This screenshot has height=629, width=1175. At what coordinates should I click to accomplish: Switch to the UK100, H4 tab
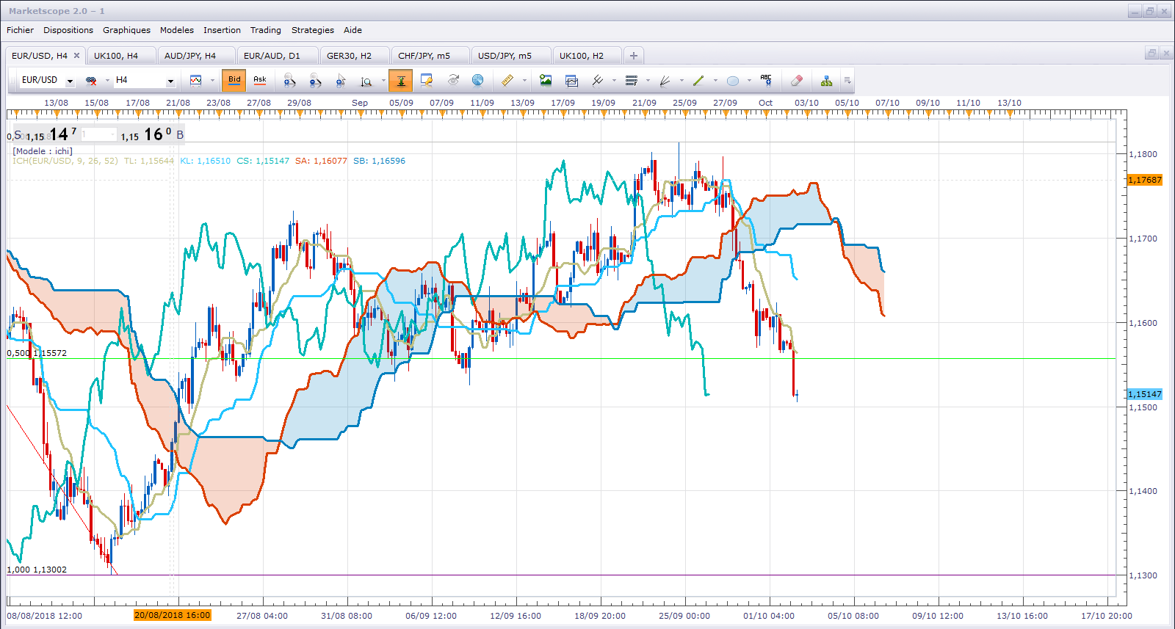(x=122, y=56)
